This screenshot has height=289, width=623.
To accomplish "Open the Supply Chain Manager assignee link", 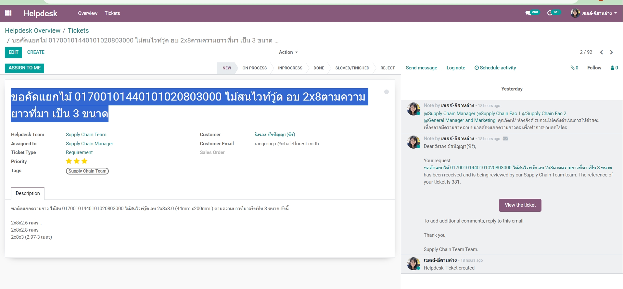I will (x=89, y=144).
